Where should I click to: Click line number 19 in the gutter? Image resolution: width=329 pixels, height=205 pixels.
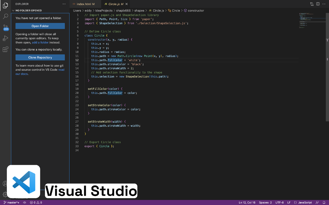tap(77, 89)
